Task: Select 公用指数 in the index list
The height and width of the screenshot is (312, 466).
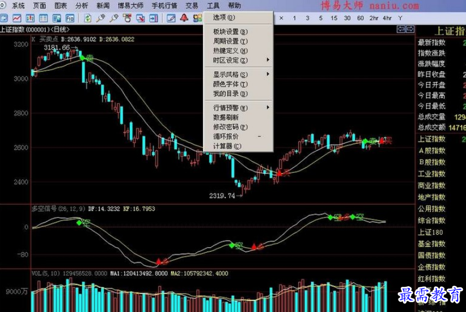Action: coord(431,209)
